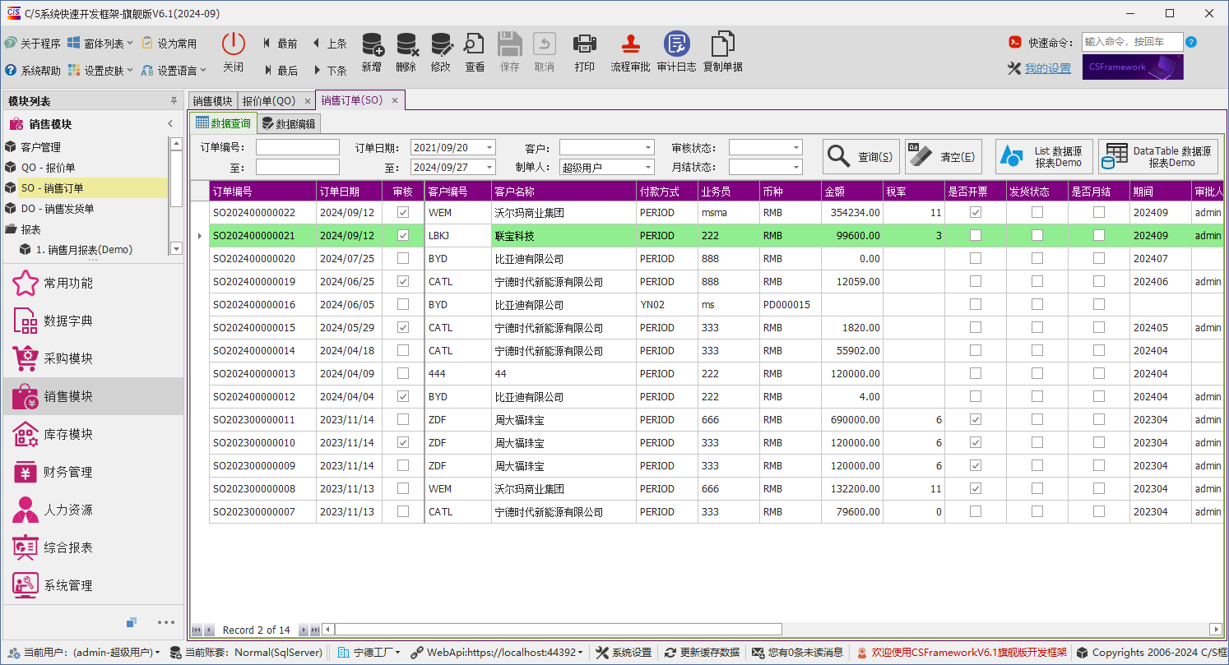Image resolution: width=1229 pixels, height=665 pixels.
Task: Click the 查看 view document icon
Action: click(475, 44)
